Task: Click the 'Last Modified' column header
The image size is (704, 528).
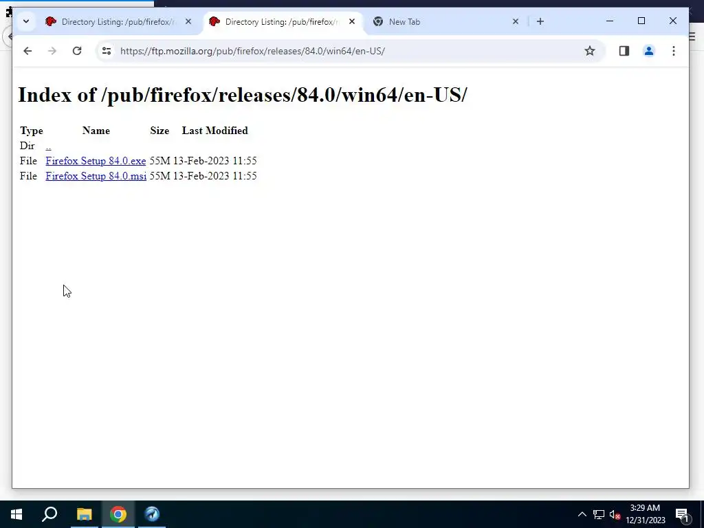Action: point(214,131)
